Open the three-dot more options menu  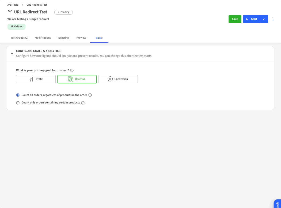click(273, 19)
